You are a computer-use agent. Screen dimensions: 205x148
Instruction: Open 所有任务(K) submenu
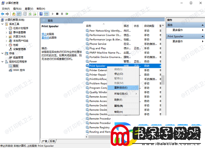pyautogui.click(x=123, y=94)
